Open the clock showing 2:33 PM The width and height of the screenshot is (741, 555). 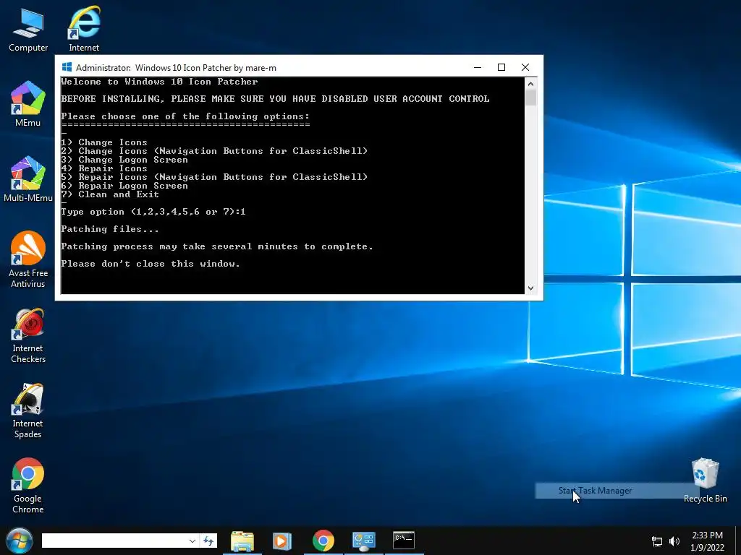pos(707,541)
